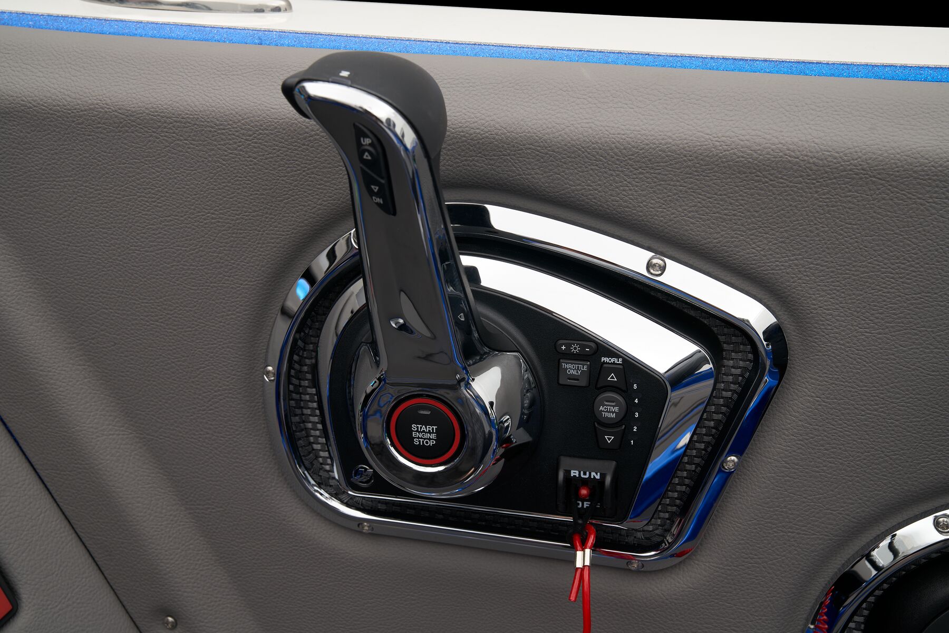
Task: Raise profile with the up arrow button
Action: 612,378
